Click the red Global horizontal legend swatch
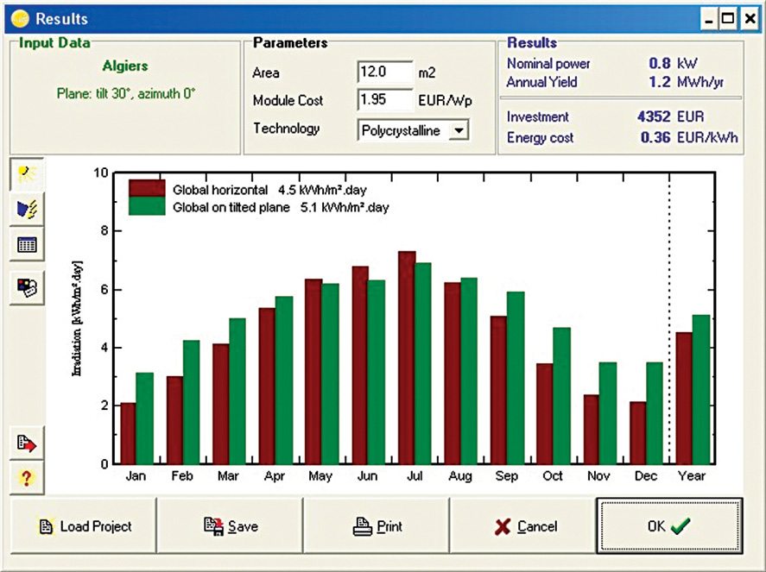The width and height of the screenshot is (766, 572). pos(146,189)
